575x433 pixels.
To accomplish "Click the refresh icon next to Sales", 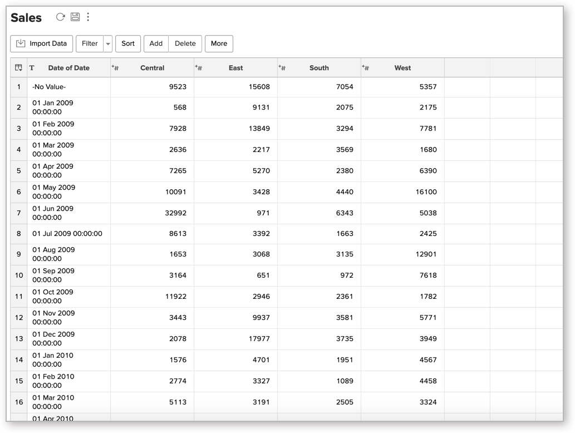I will 60,17.
